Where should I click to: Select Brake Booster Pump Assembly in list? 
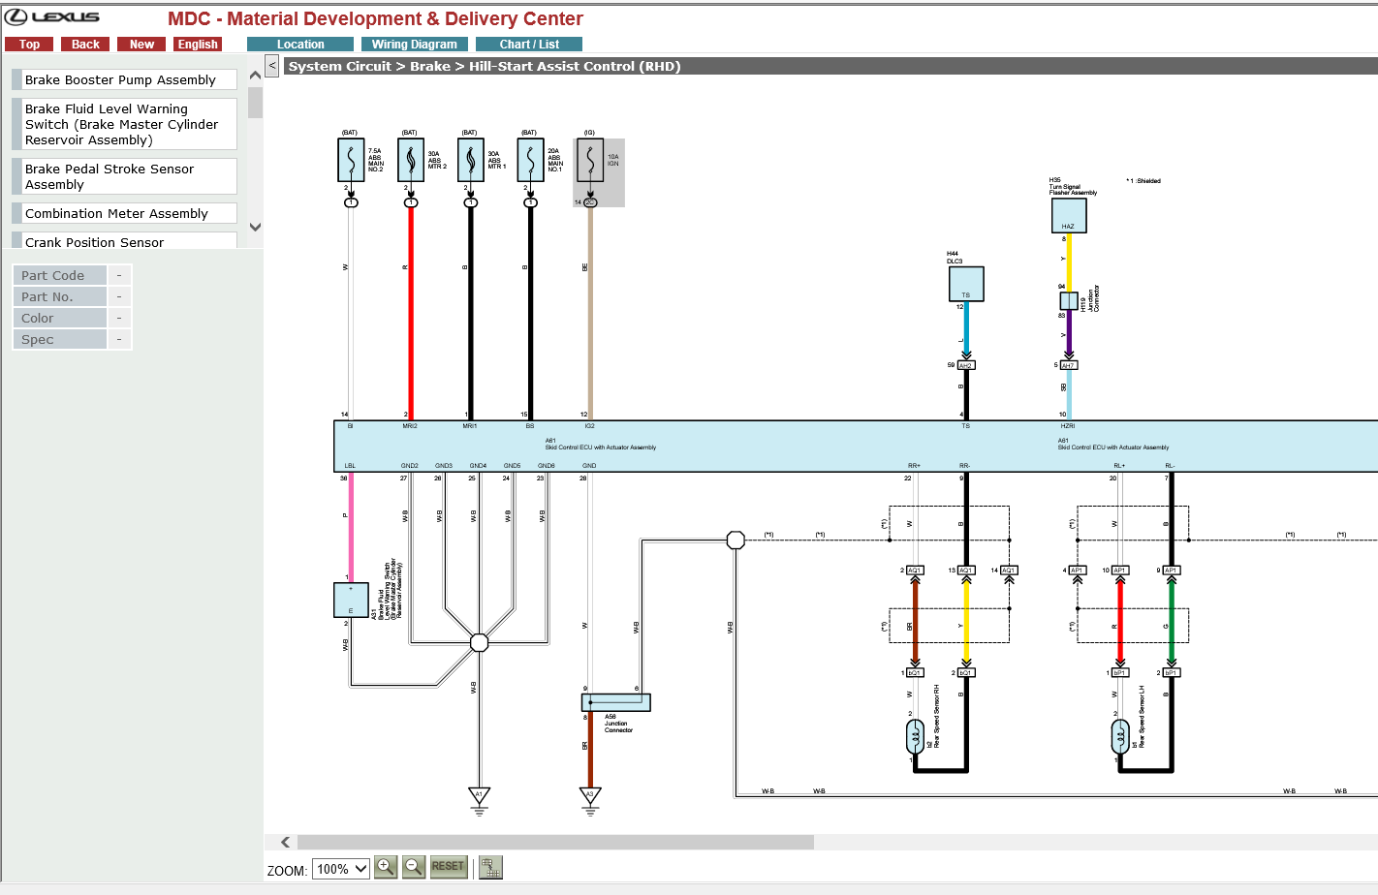point(125,80)
